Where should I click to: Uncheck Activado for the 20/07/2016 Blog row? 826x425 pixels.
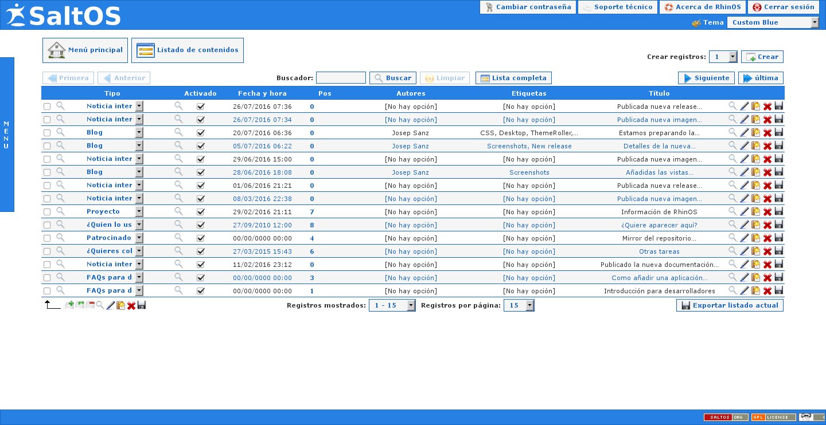tap(201, 132)
